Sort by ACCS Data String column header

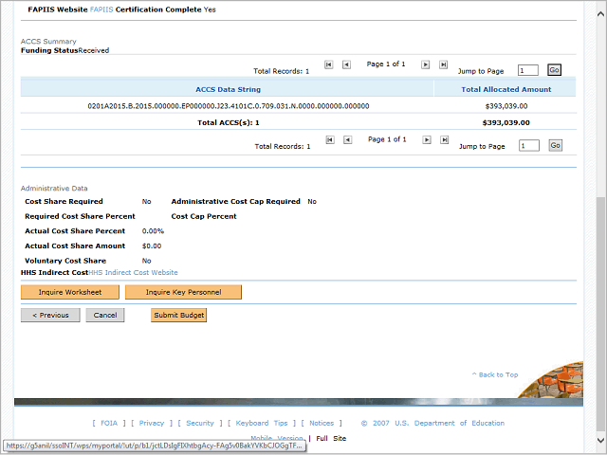pyautogui.click(x=227, y=89)
